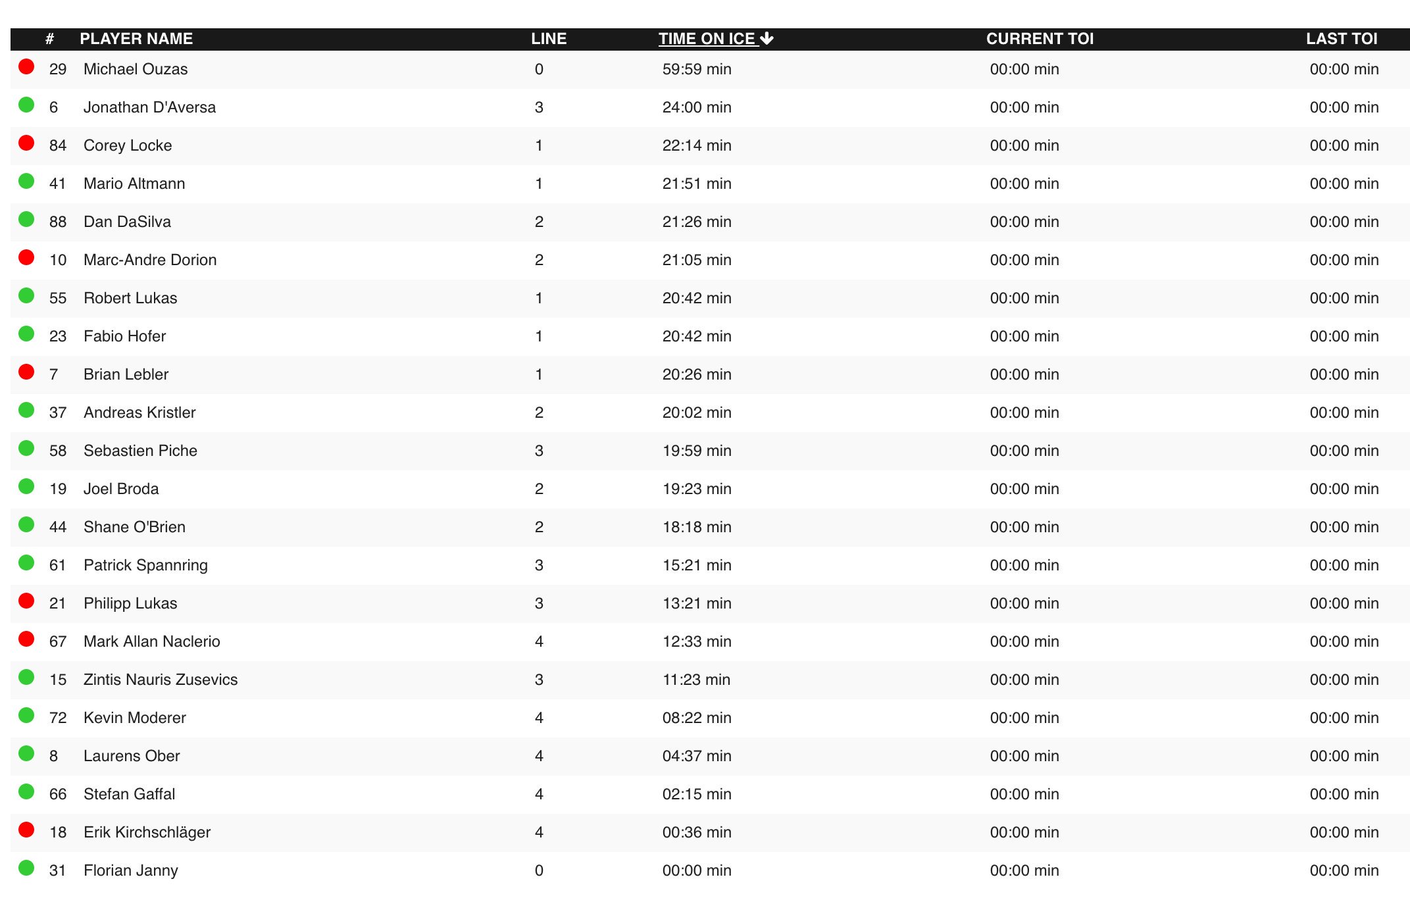Click the red status dot beside Corey Locke

[26, 143]
